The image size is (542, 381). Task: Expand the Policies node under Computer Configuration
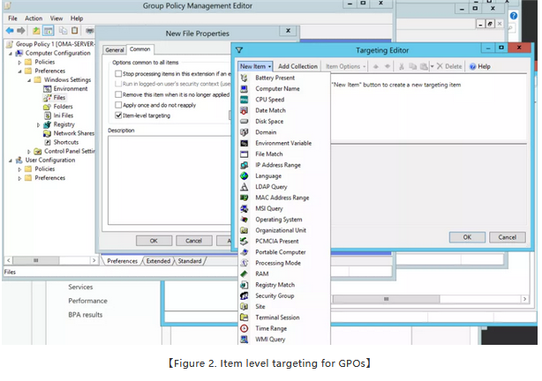(20, 63)
